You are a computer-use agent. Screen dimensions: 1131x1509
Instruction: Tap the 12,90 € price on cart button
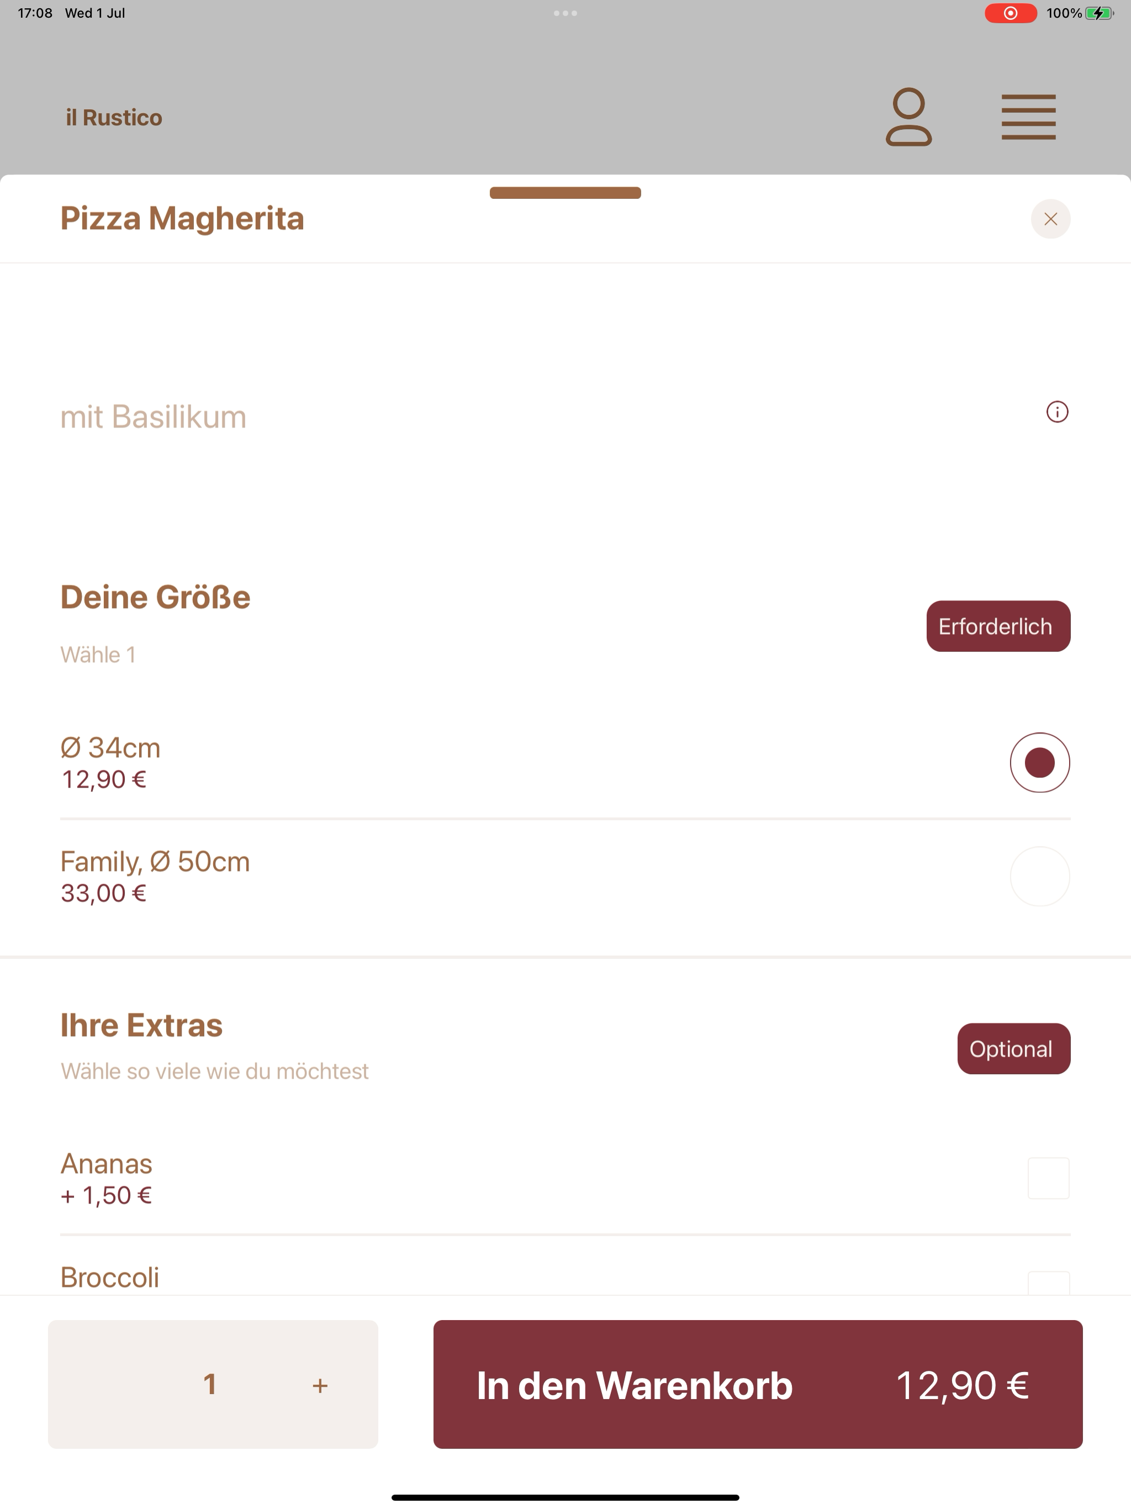click(x=962, y=1385)
